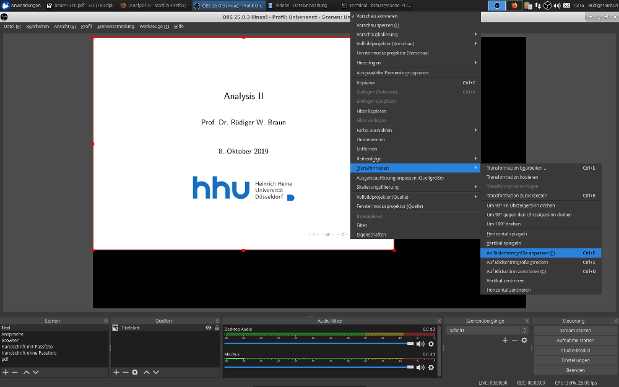The width and height of the screenshot is (619, 387).
Task: Expand the Vollbildprojektor (Vorschau) submenu
Action: point(415,44)
